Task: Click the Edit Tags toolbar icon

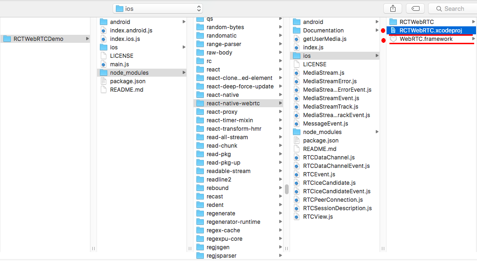Action: point(415,8)
